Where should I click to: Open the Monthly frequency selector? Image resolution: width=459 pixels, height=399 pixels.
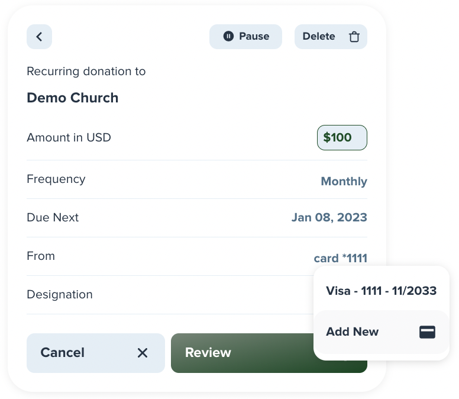[344, 181]
